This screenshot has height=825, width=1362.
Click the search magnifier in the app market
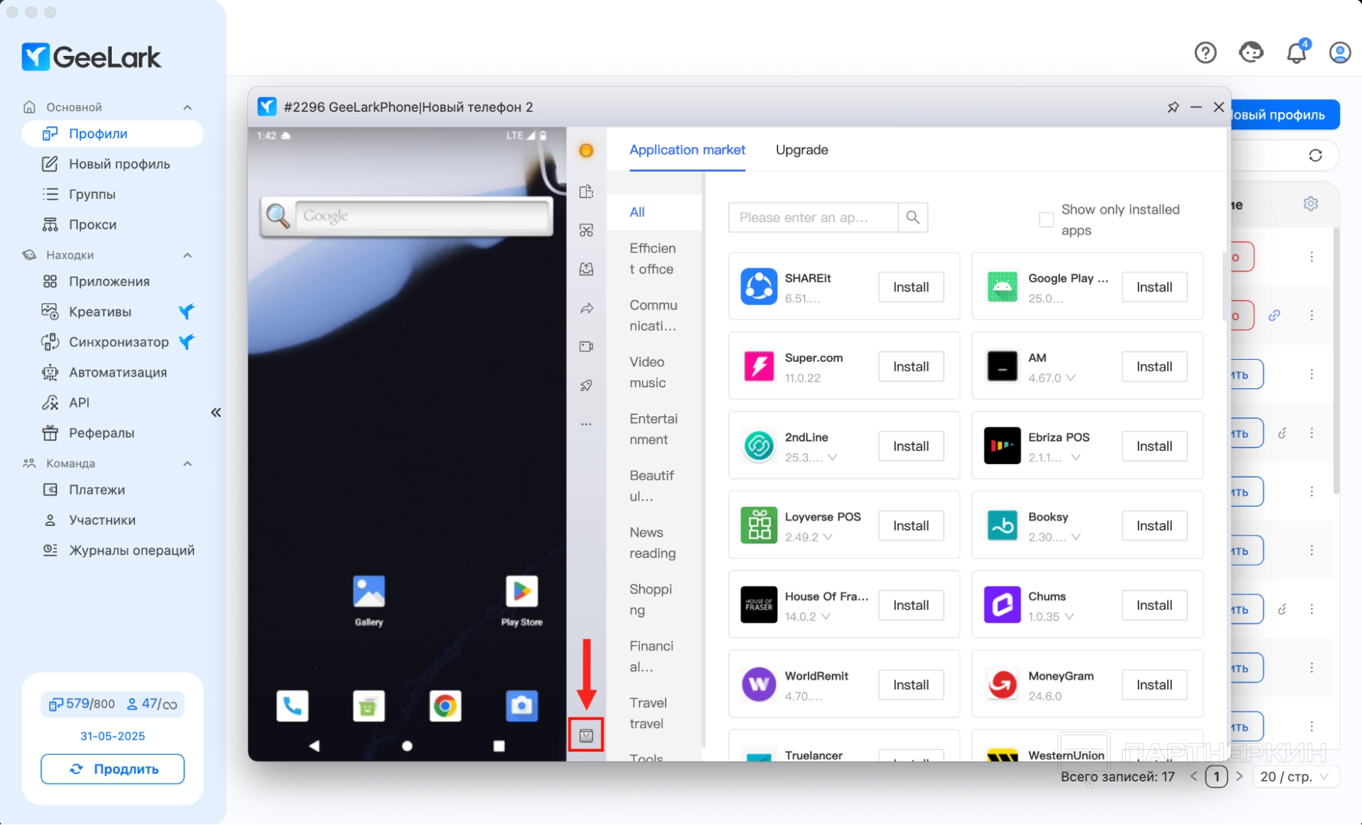coord(913,217)
